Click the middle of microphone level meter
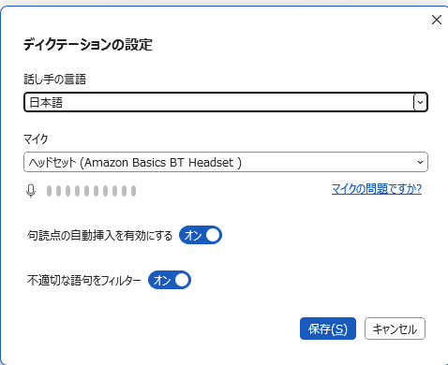This screenshot has width=448, height=365. [91, 191]
